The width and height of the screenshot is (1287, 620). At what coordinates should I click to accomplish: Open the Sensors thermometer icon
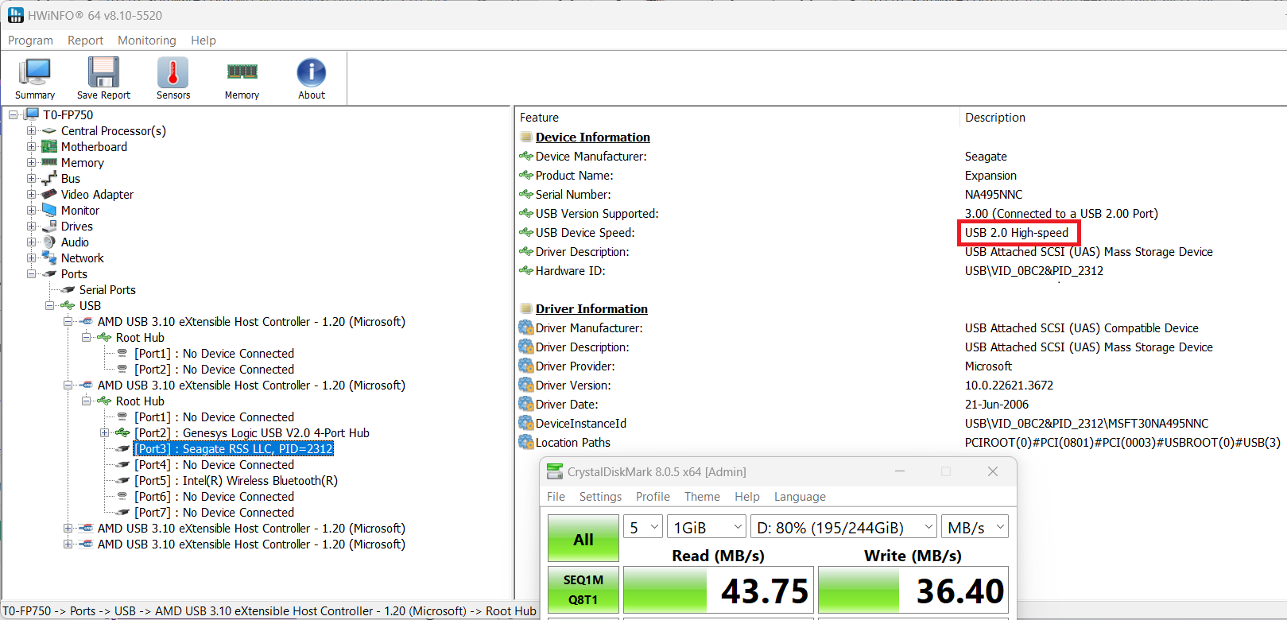[173, 72]
